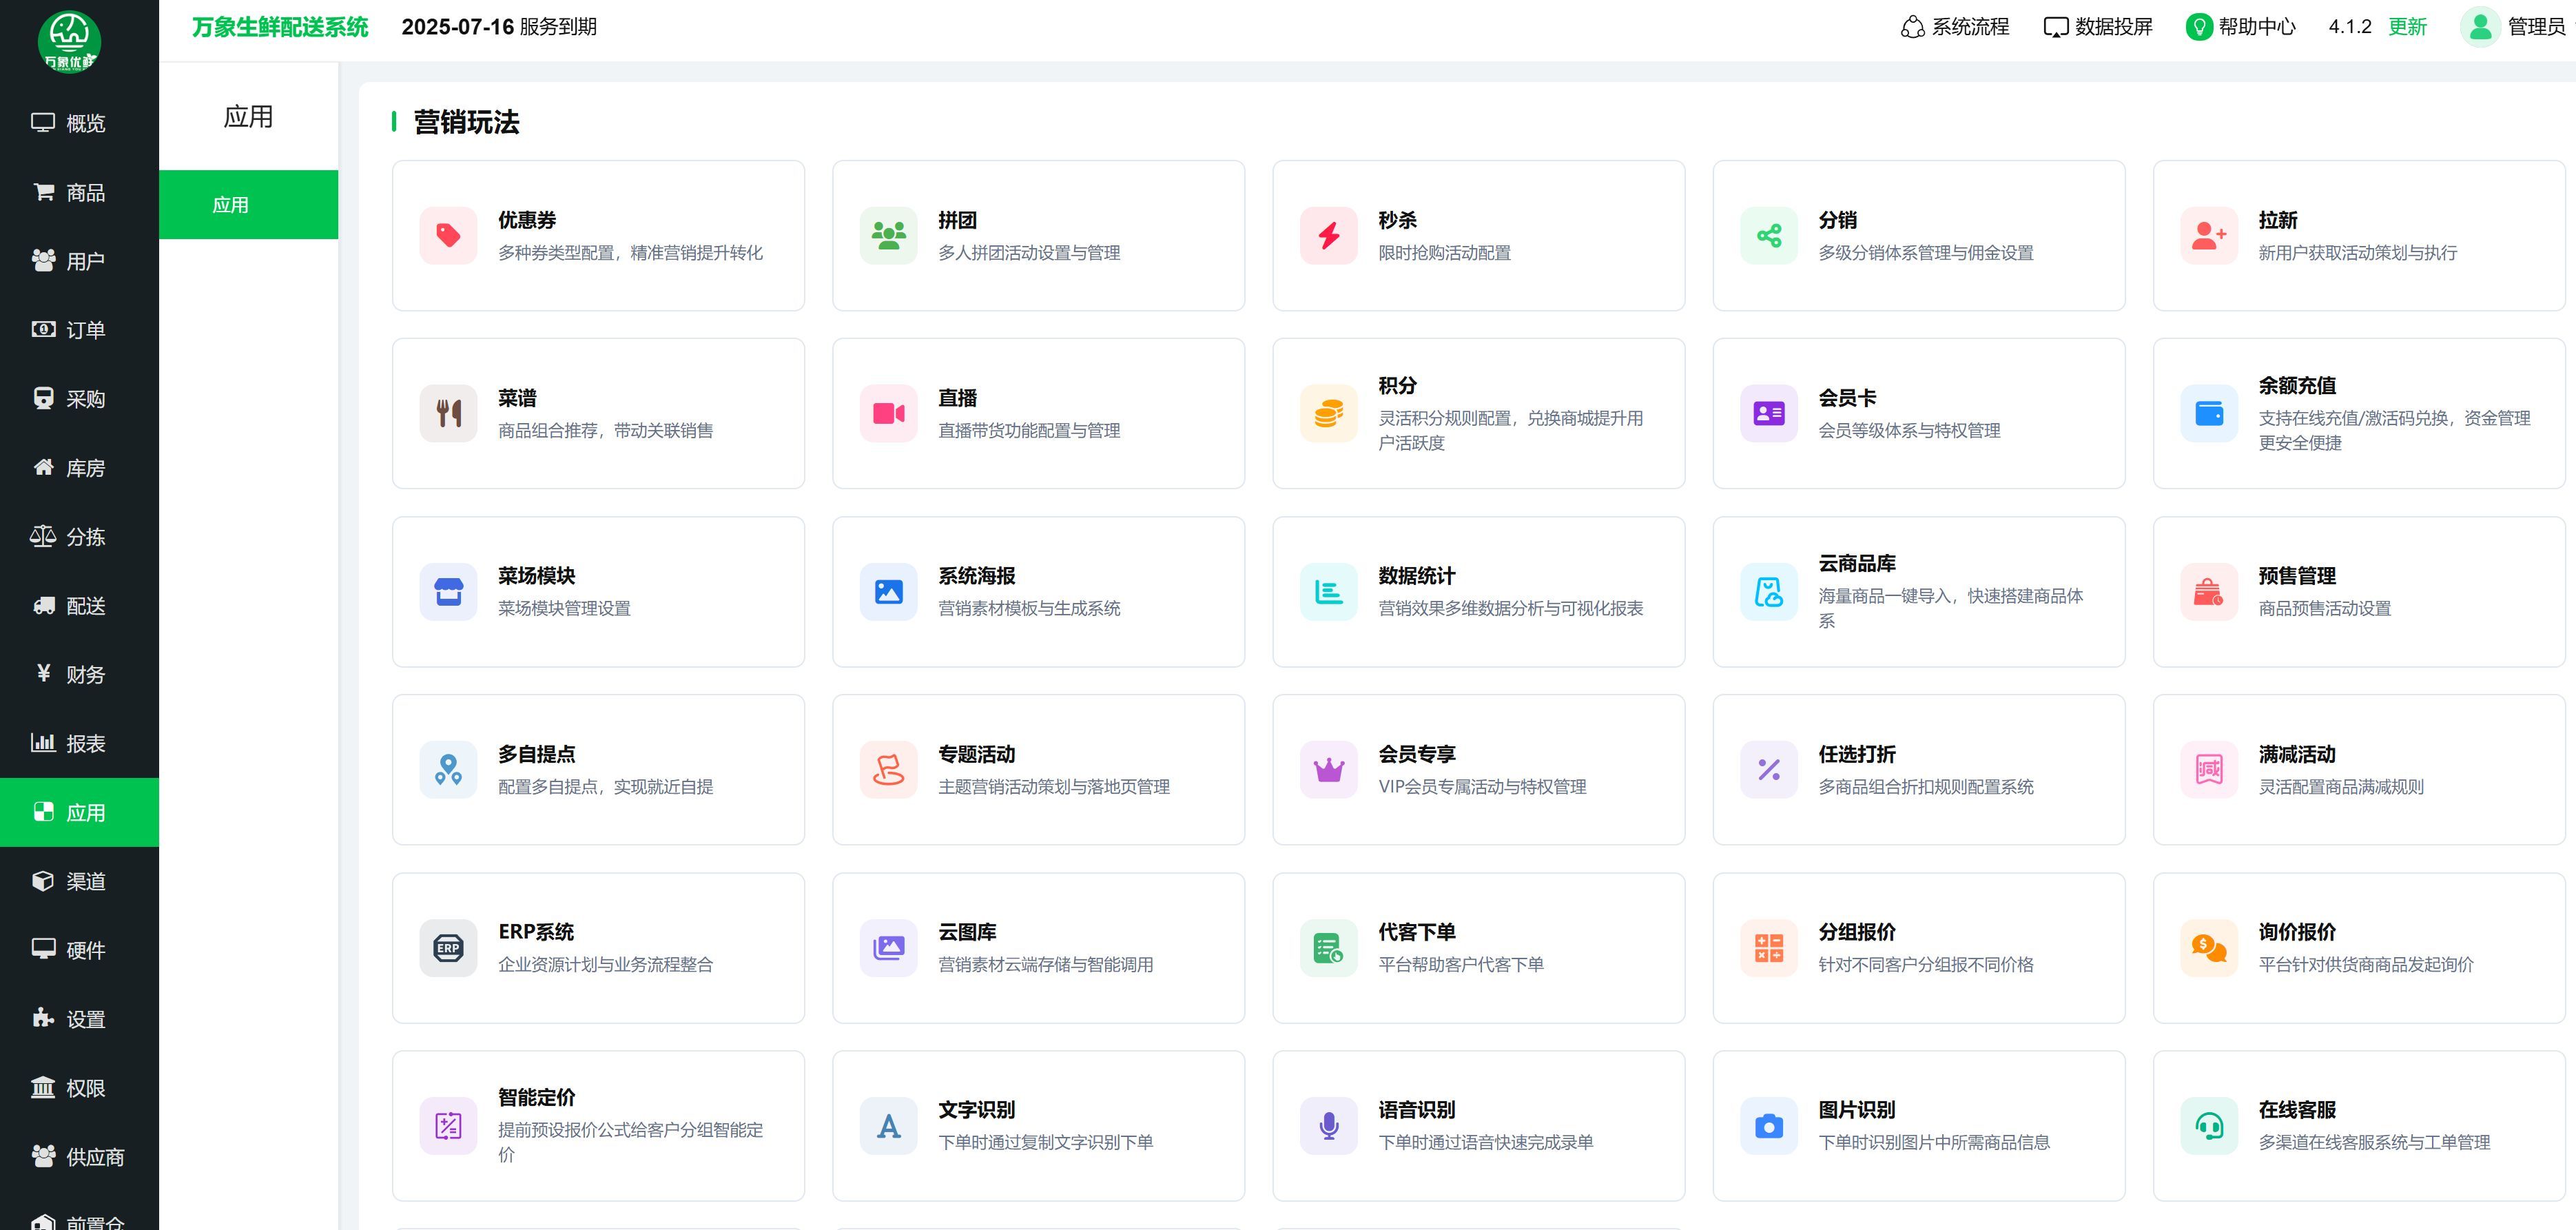Click the points coin-stack icon (积分)
This screenshot has height=1230, width=2576.
pos(1328,413)
